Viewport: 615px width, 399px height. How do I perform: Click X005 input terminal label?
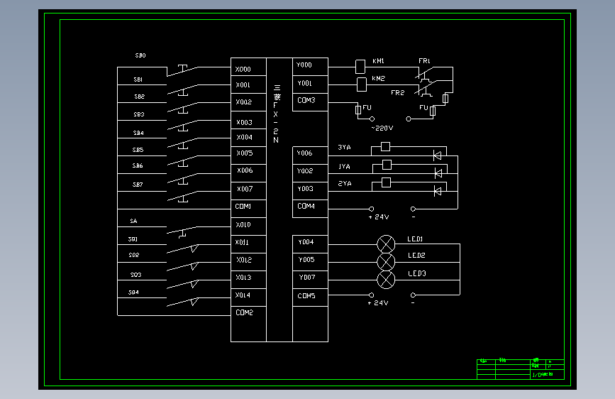click(x=245, y=153)
